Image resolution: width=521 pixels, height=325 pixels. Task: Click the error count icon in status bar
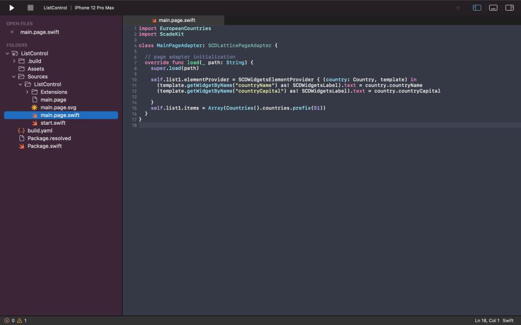(7, 320)
